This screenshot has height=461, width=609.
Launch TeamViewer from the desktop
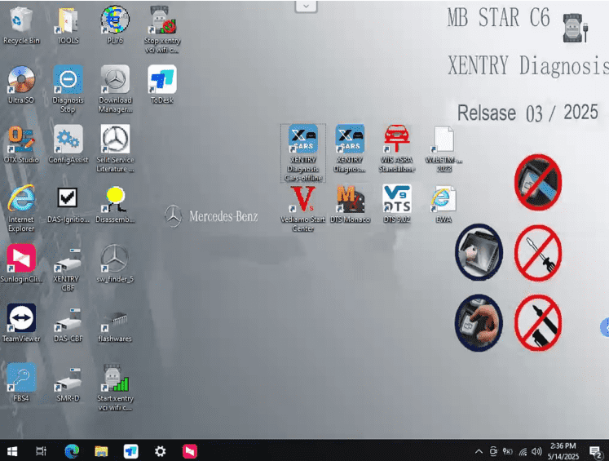pyautogui.click(x=21, y=323)
